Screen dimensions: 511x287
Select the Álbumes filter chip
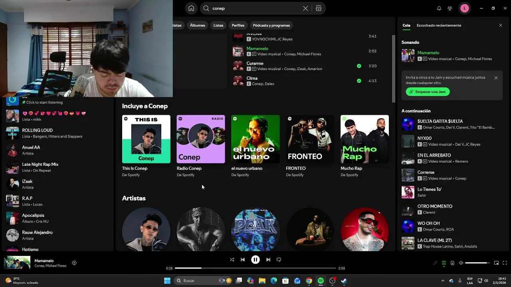point(198,25)
